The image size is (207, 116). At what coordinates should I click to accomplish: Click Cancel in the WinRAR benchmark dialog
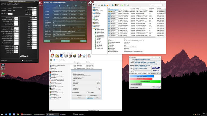[x=79, y=98]
